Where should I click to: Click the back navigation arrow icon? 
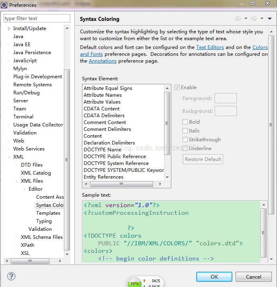point(238,18)
